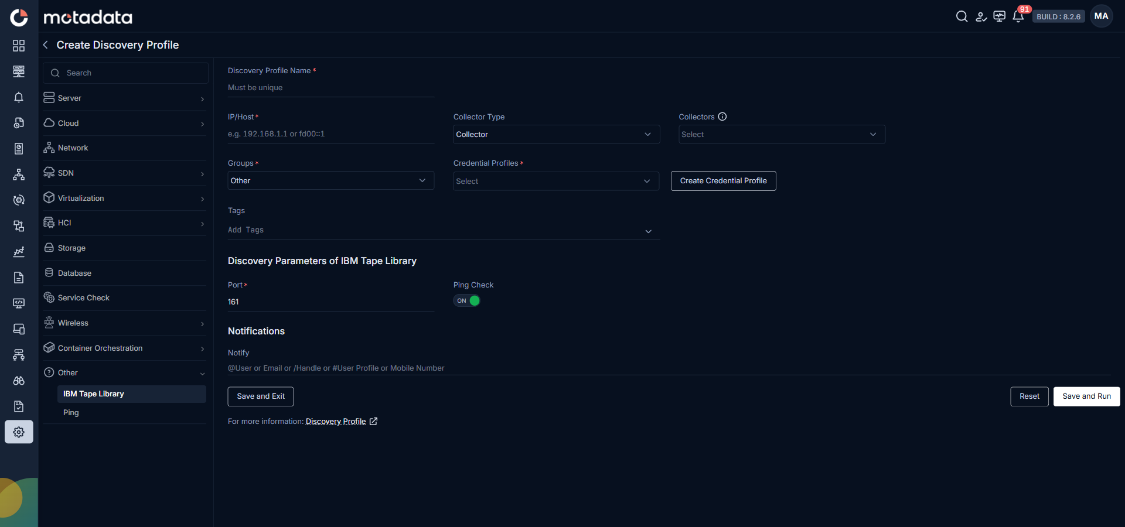Click the Port field showing 161
The image size is (1125, 527).
tap(331, 302)
